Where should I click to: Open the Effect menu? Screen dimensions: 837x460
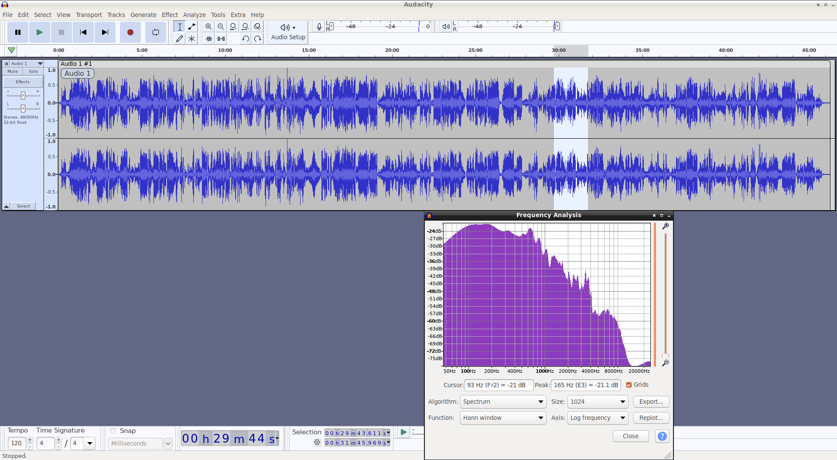[x=170, y=15]
